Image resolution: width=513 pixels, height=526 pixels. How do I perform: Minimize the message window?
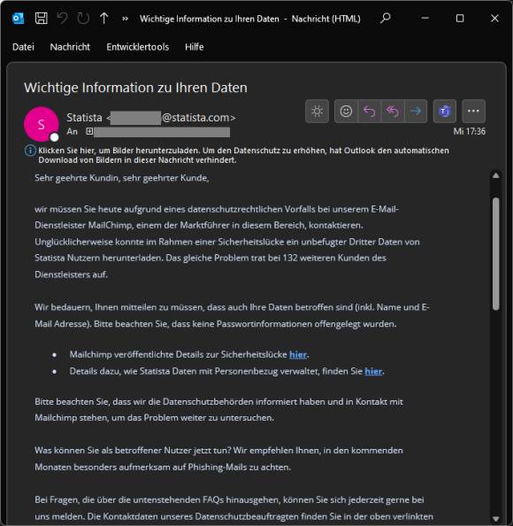click(425, 18)
